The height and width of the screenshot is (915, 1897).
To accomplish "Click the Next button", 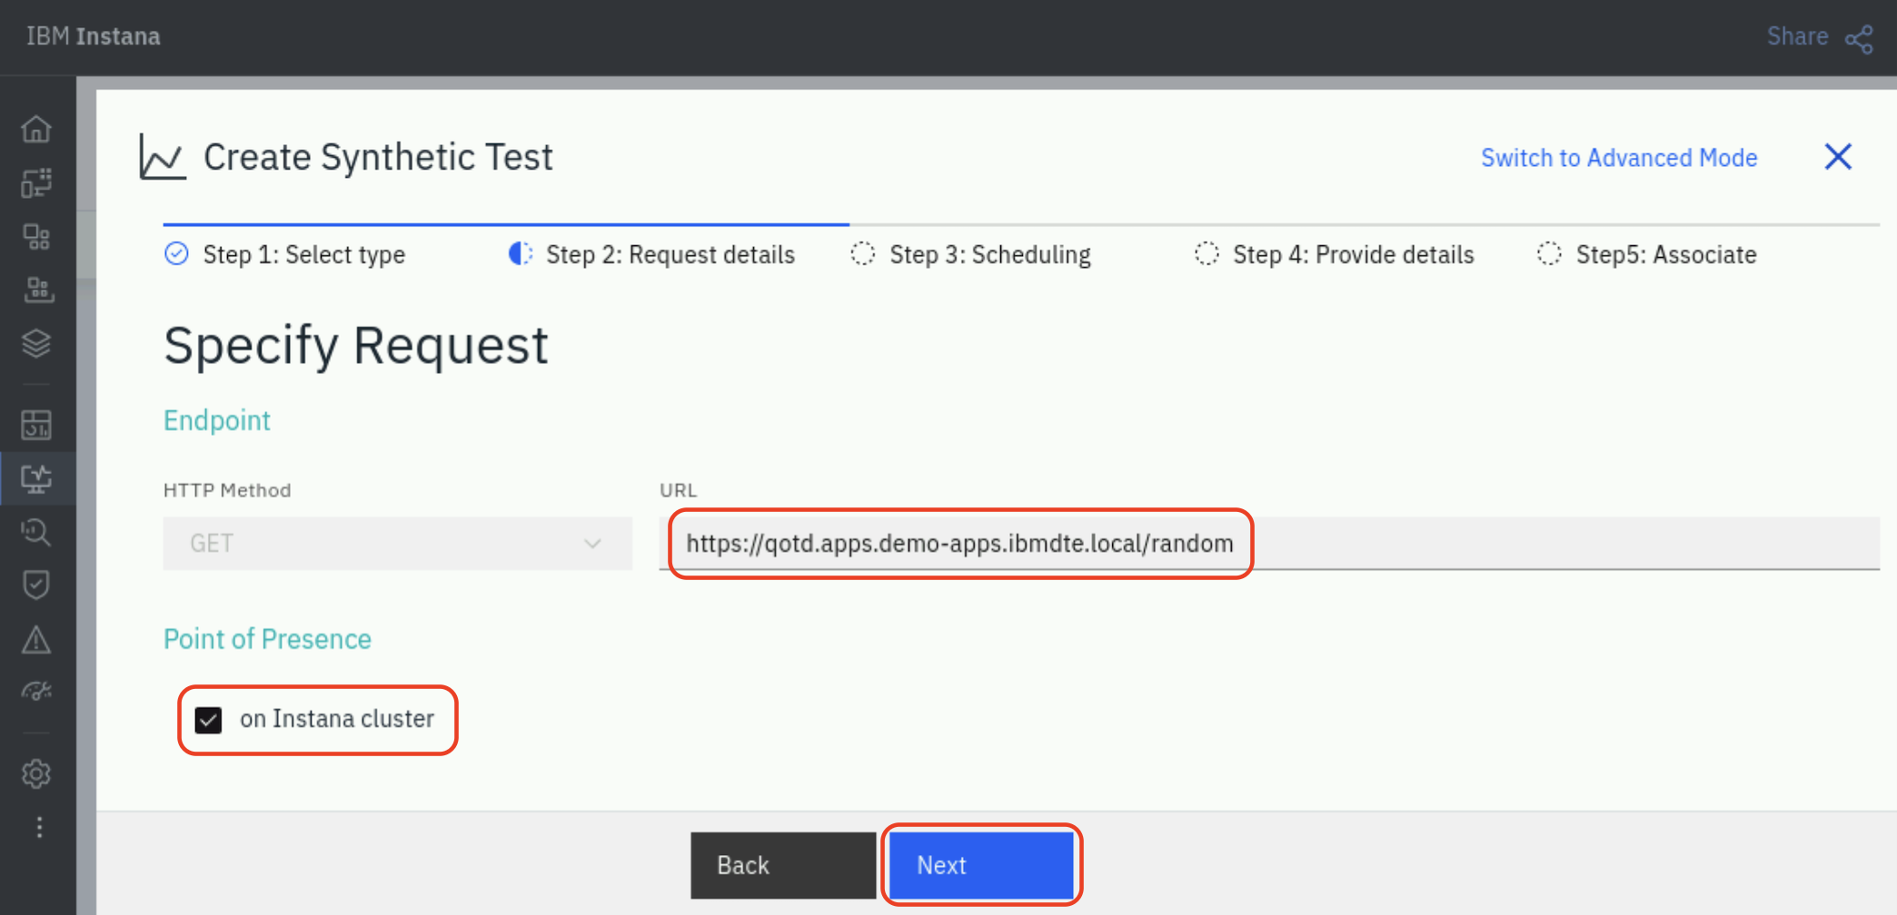I will (x=981, y=865).
